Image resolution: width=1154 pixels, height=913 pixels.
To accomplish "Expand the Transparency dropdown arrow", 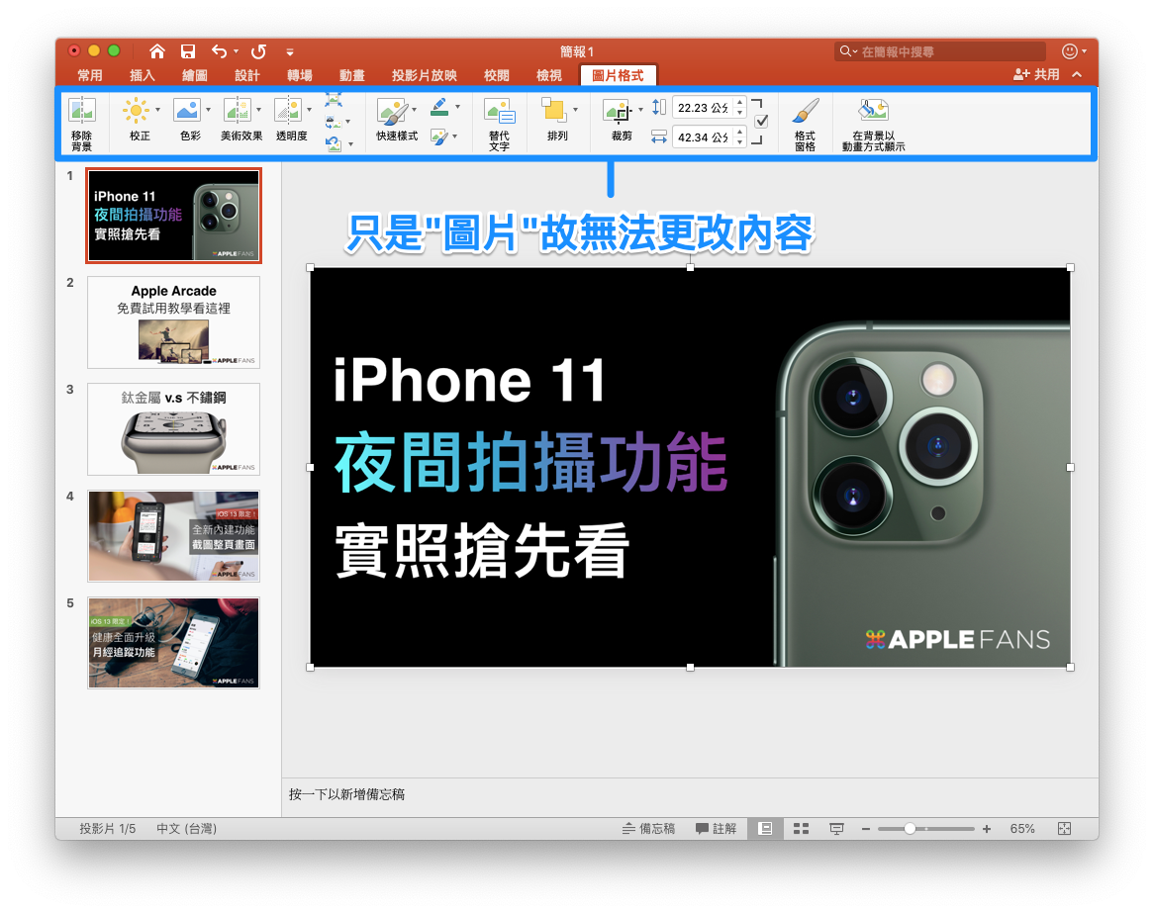I will tap(309, 110).
